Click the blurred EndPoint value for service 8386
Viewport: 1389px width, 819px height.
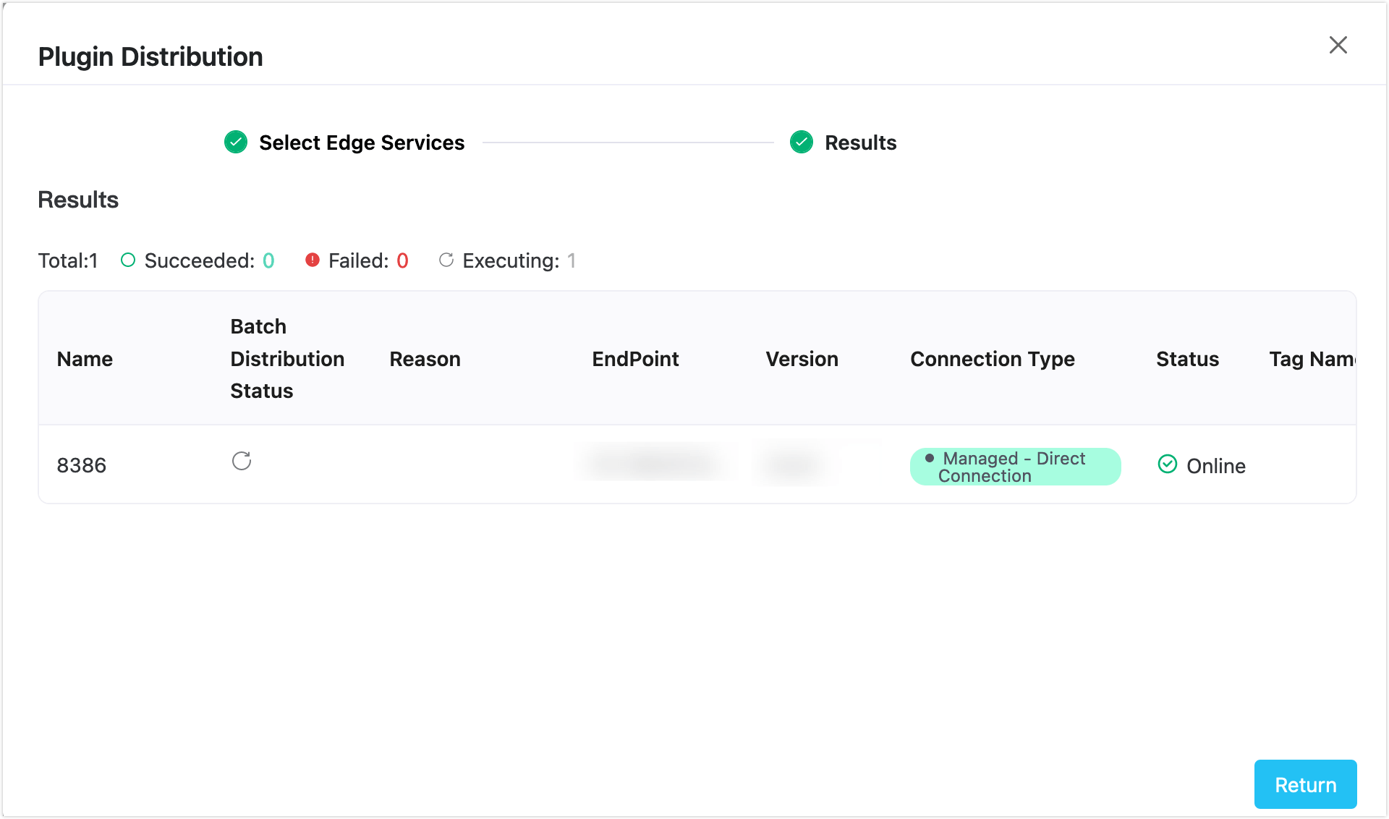(x=653, y=464)
